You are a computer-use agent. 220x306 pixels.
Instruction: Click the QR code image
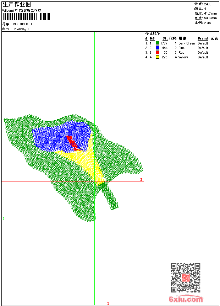(x=185, y=278)
